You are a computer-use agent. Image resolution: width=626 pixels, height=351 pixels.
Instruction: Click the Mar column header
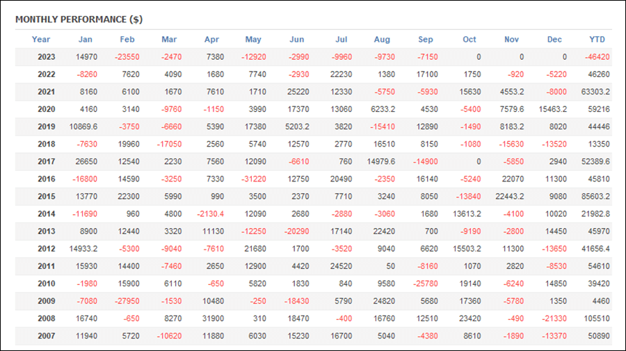point(169,39)
